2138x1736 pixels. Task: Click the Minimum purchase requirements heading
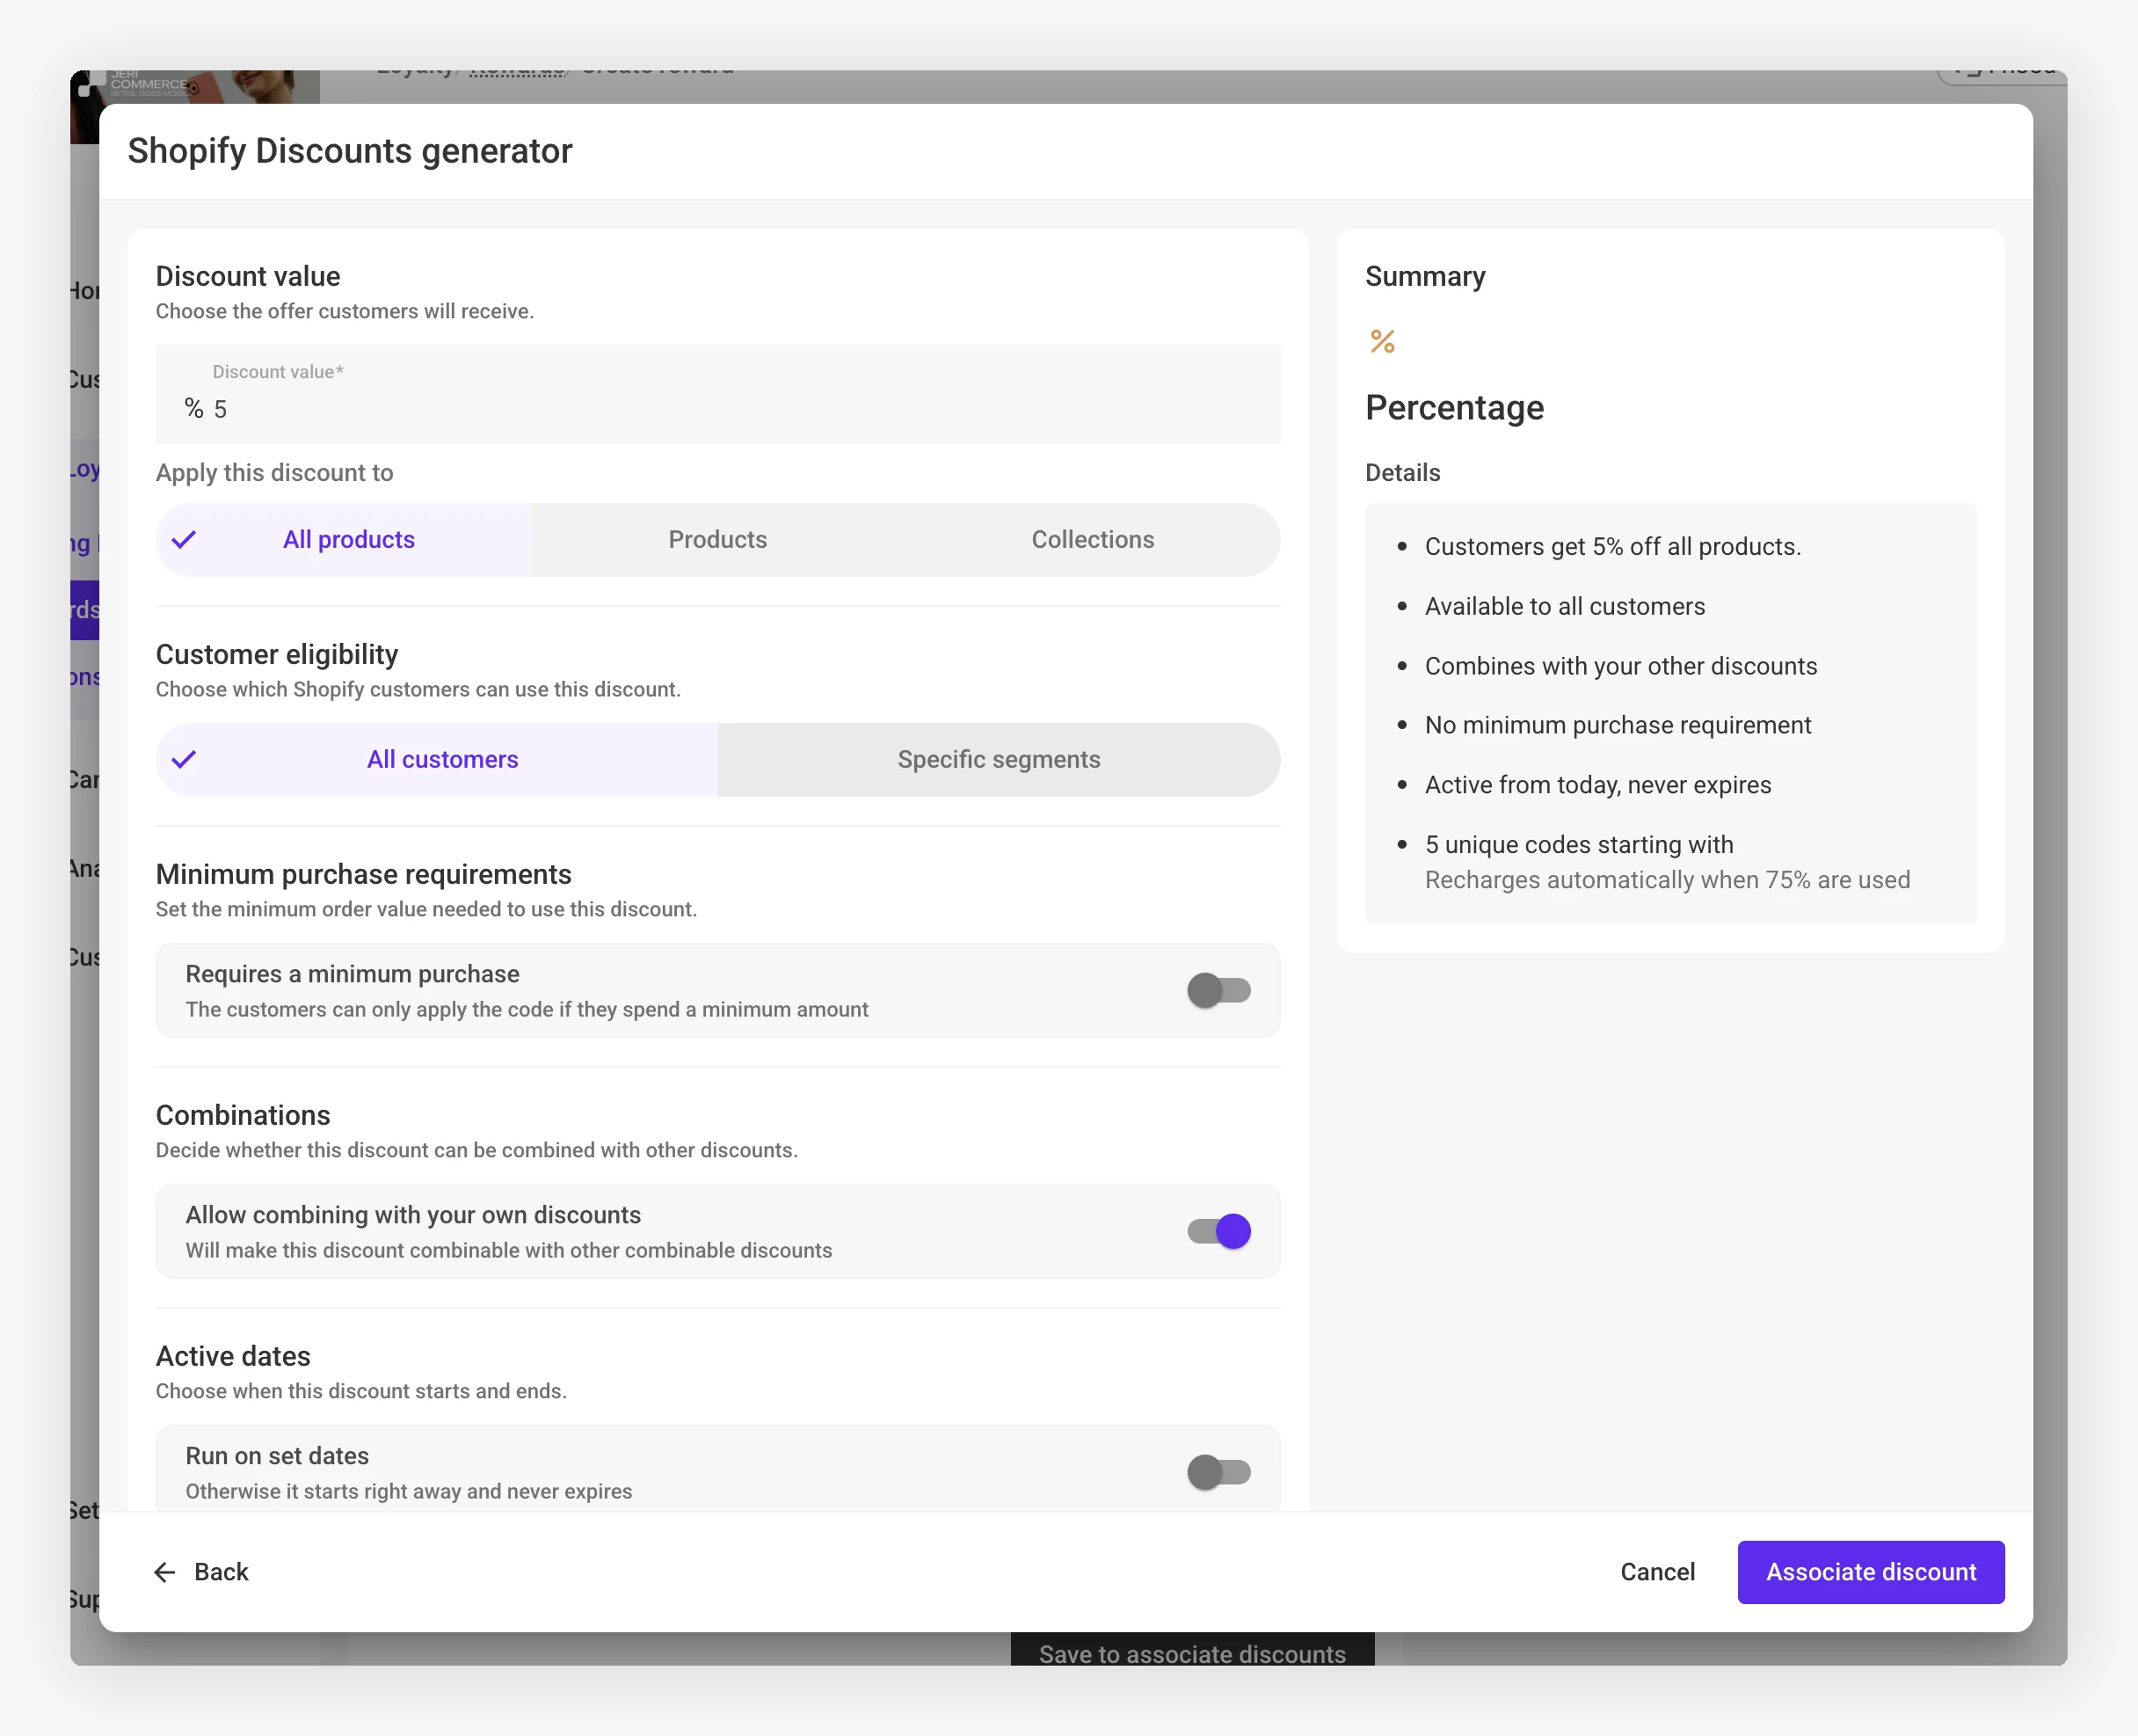click(364, 874)
